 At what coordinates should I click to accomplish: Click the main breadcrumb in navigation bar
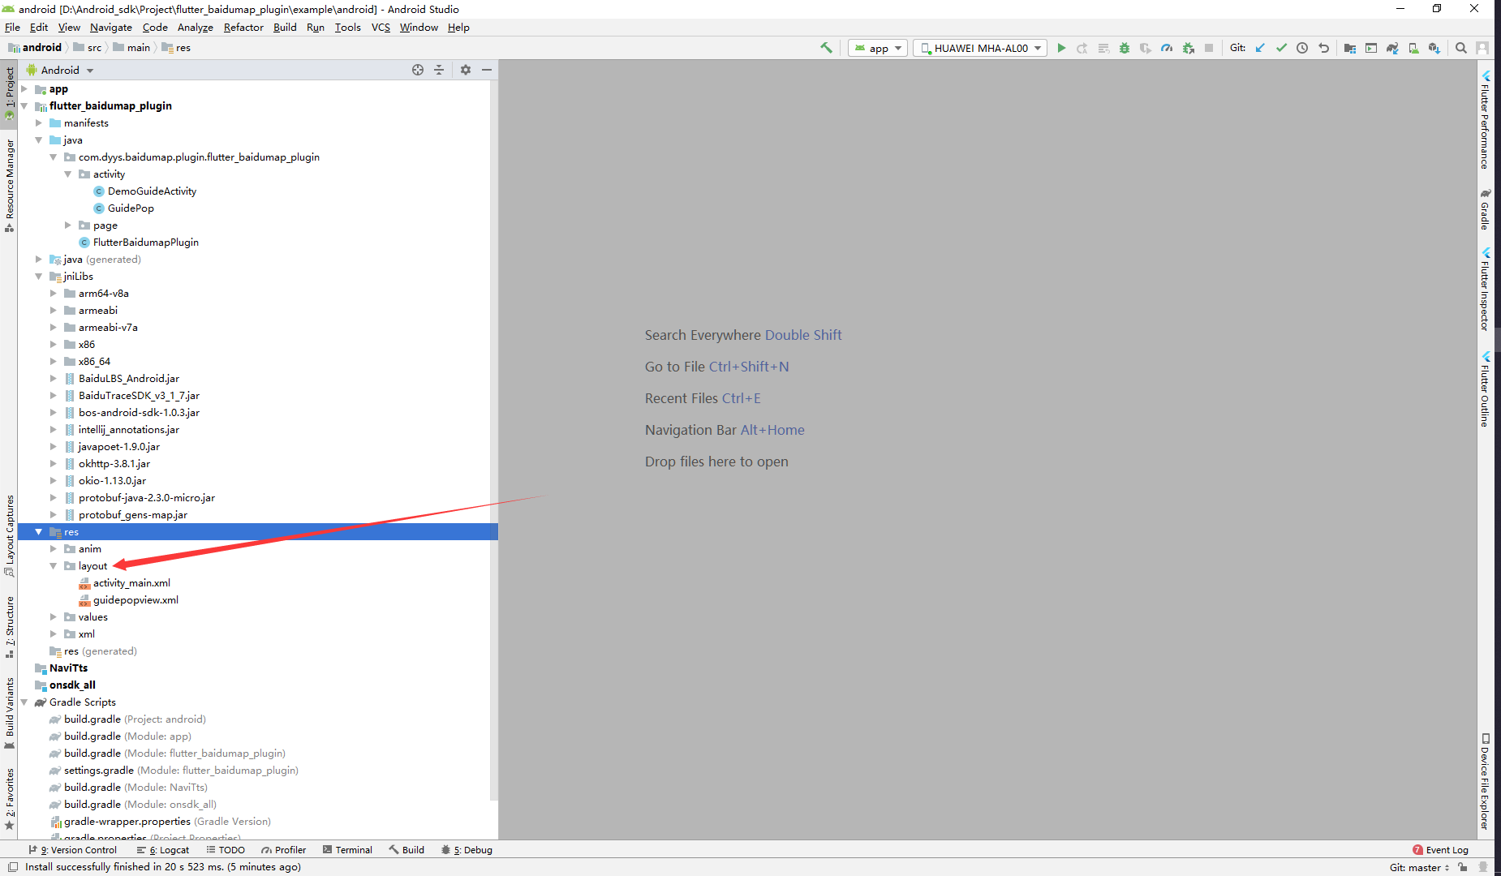[132, 48]
